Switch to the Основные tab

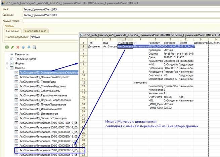pos(12,31)
